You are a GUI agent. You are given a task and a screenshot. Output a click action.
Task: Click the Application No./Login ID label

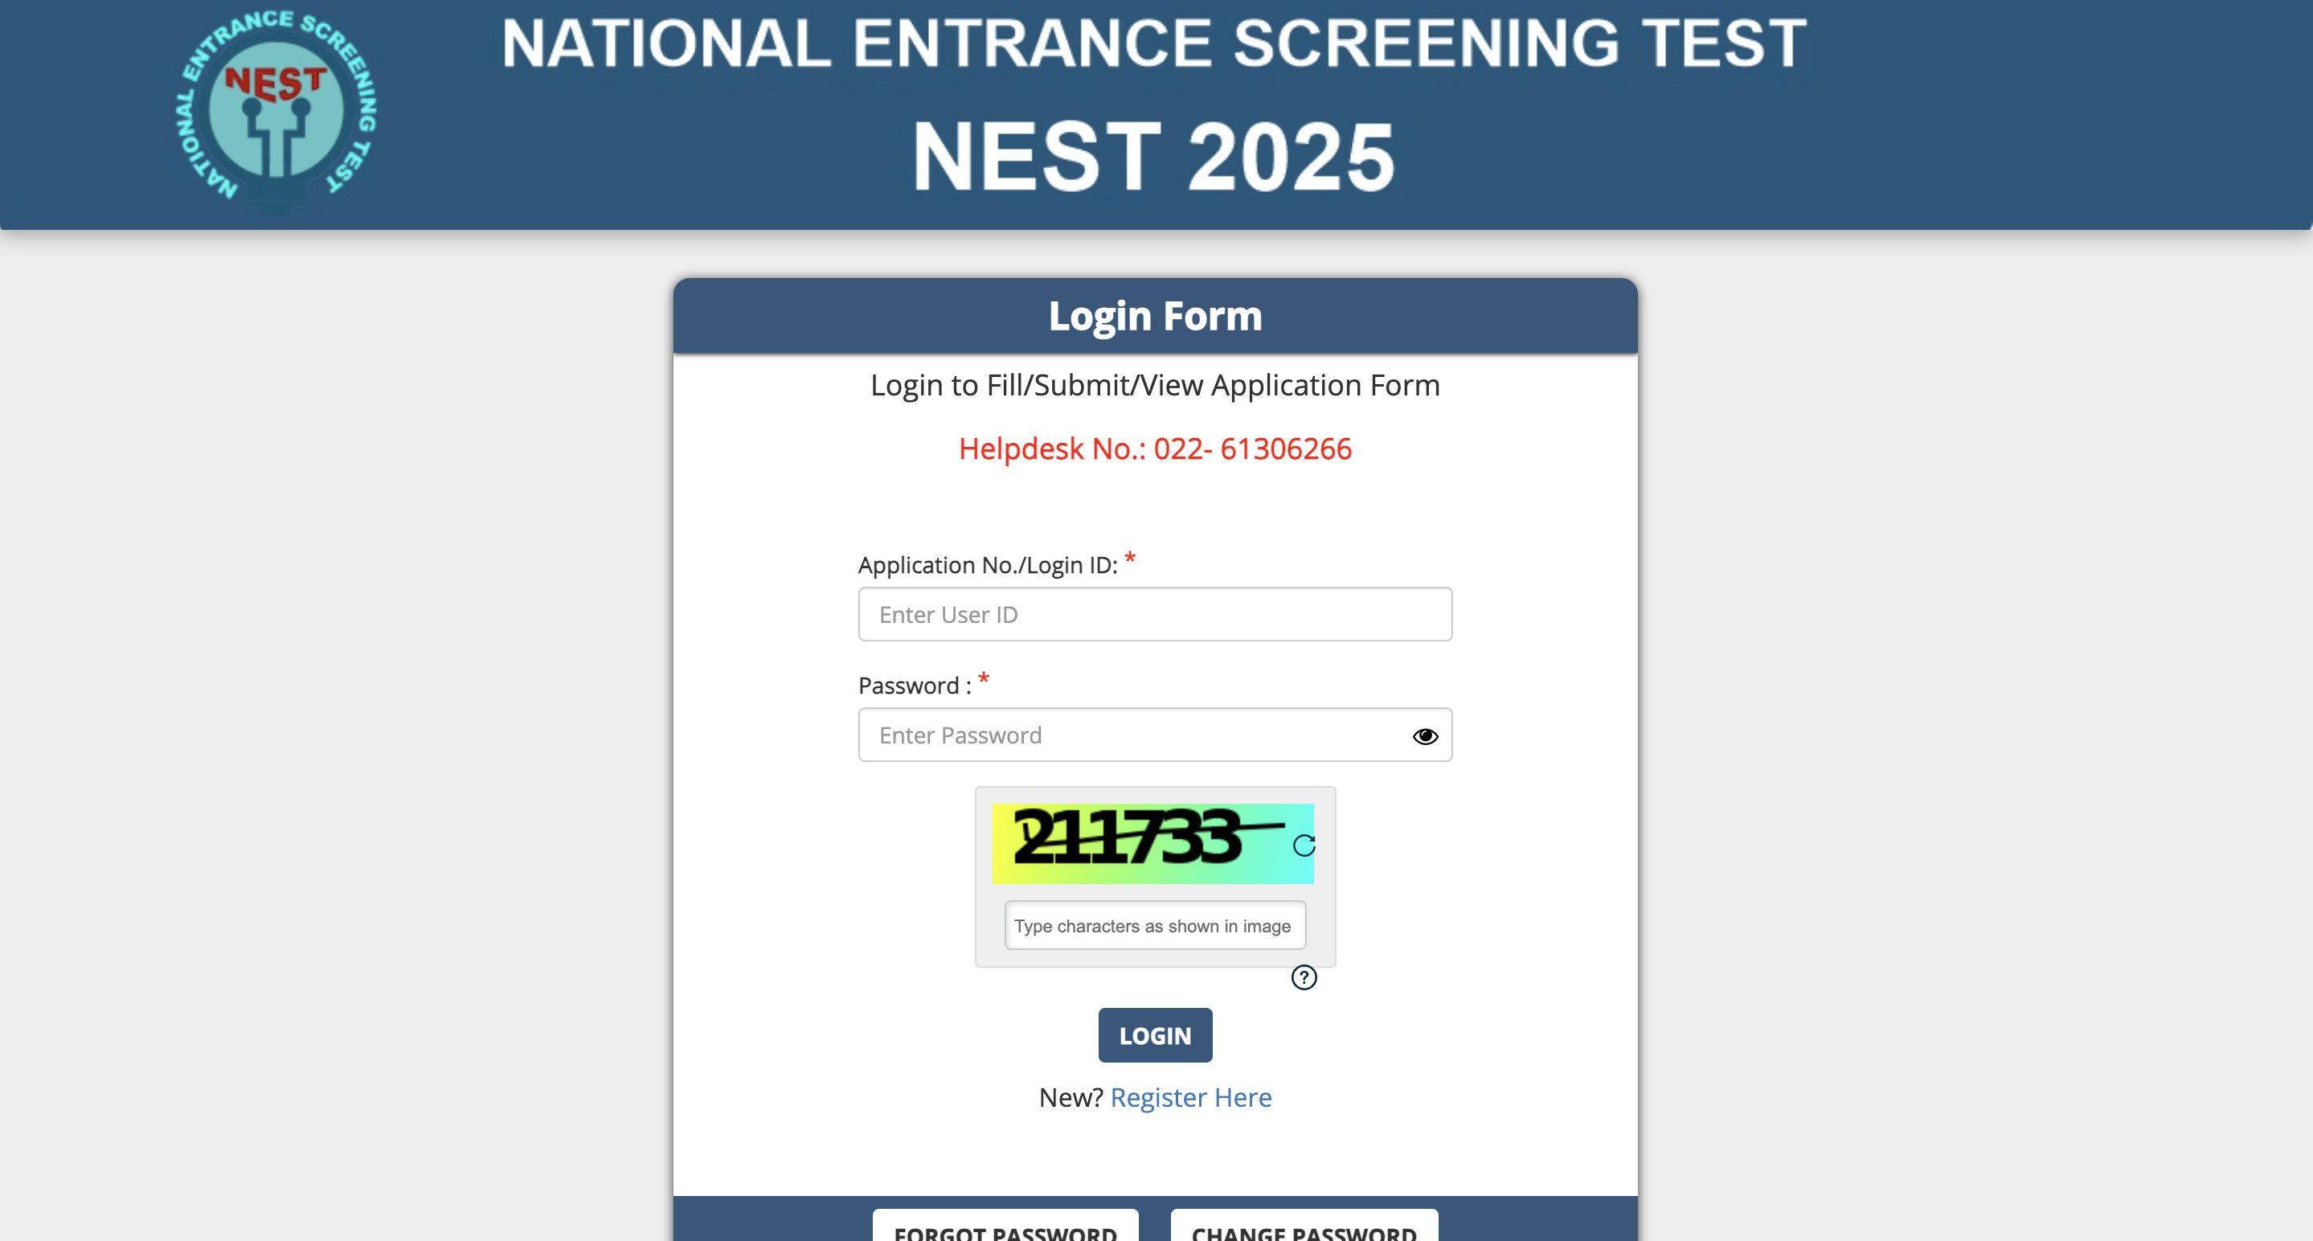coord(988,565)
